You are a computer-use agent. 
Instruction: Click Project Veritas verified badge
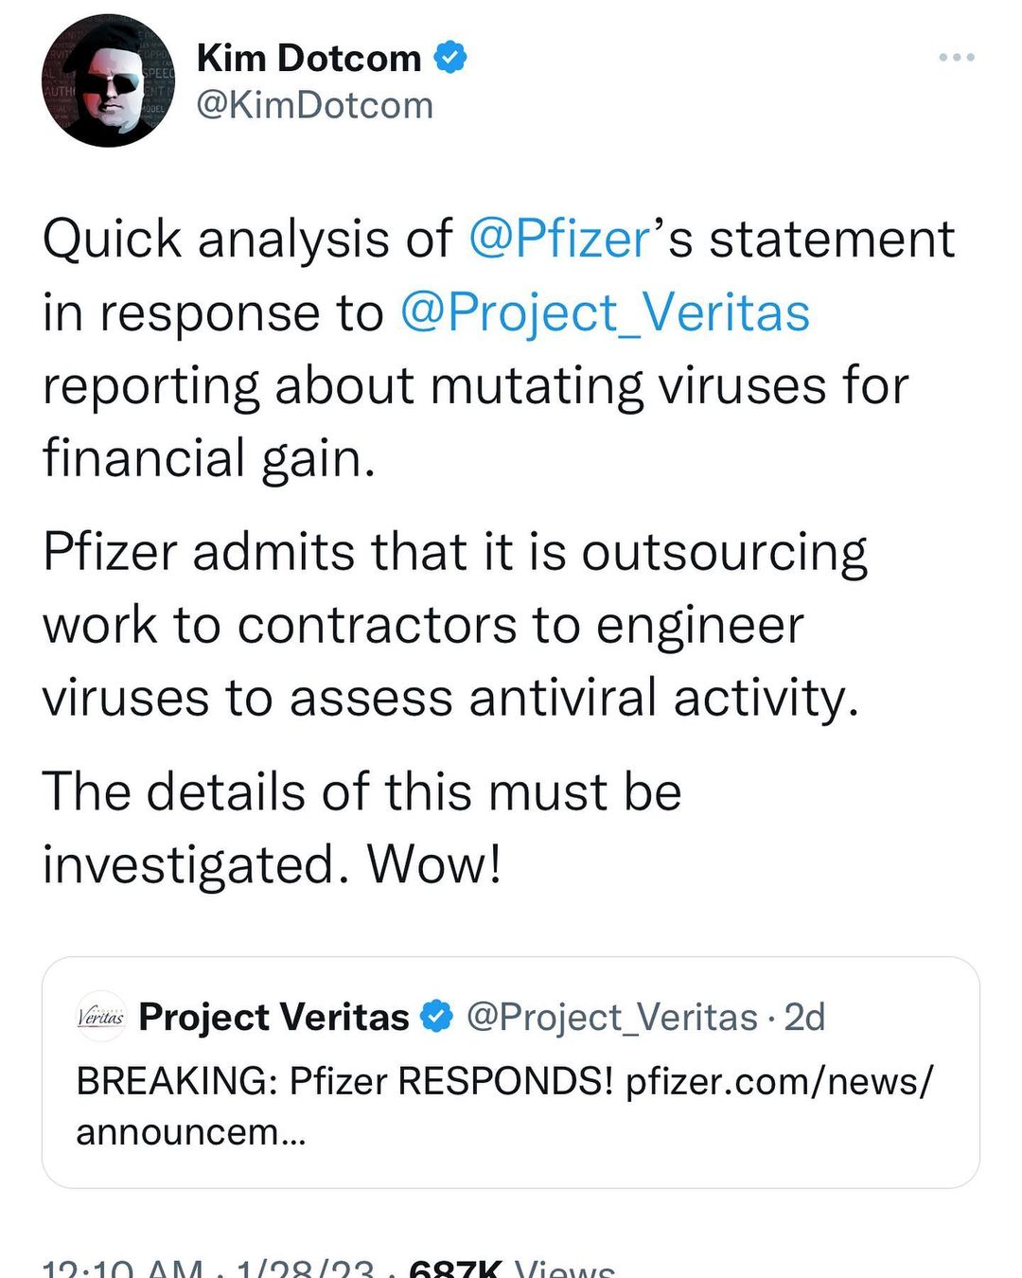(x=435, y=1017)
